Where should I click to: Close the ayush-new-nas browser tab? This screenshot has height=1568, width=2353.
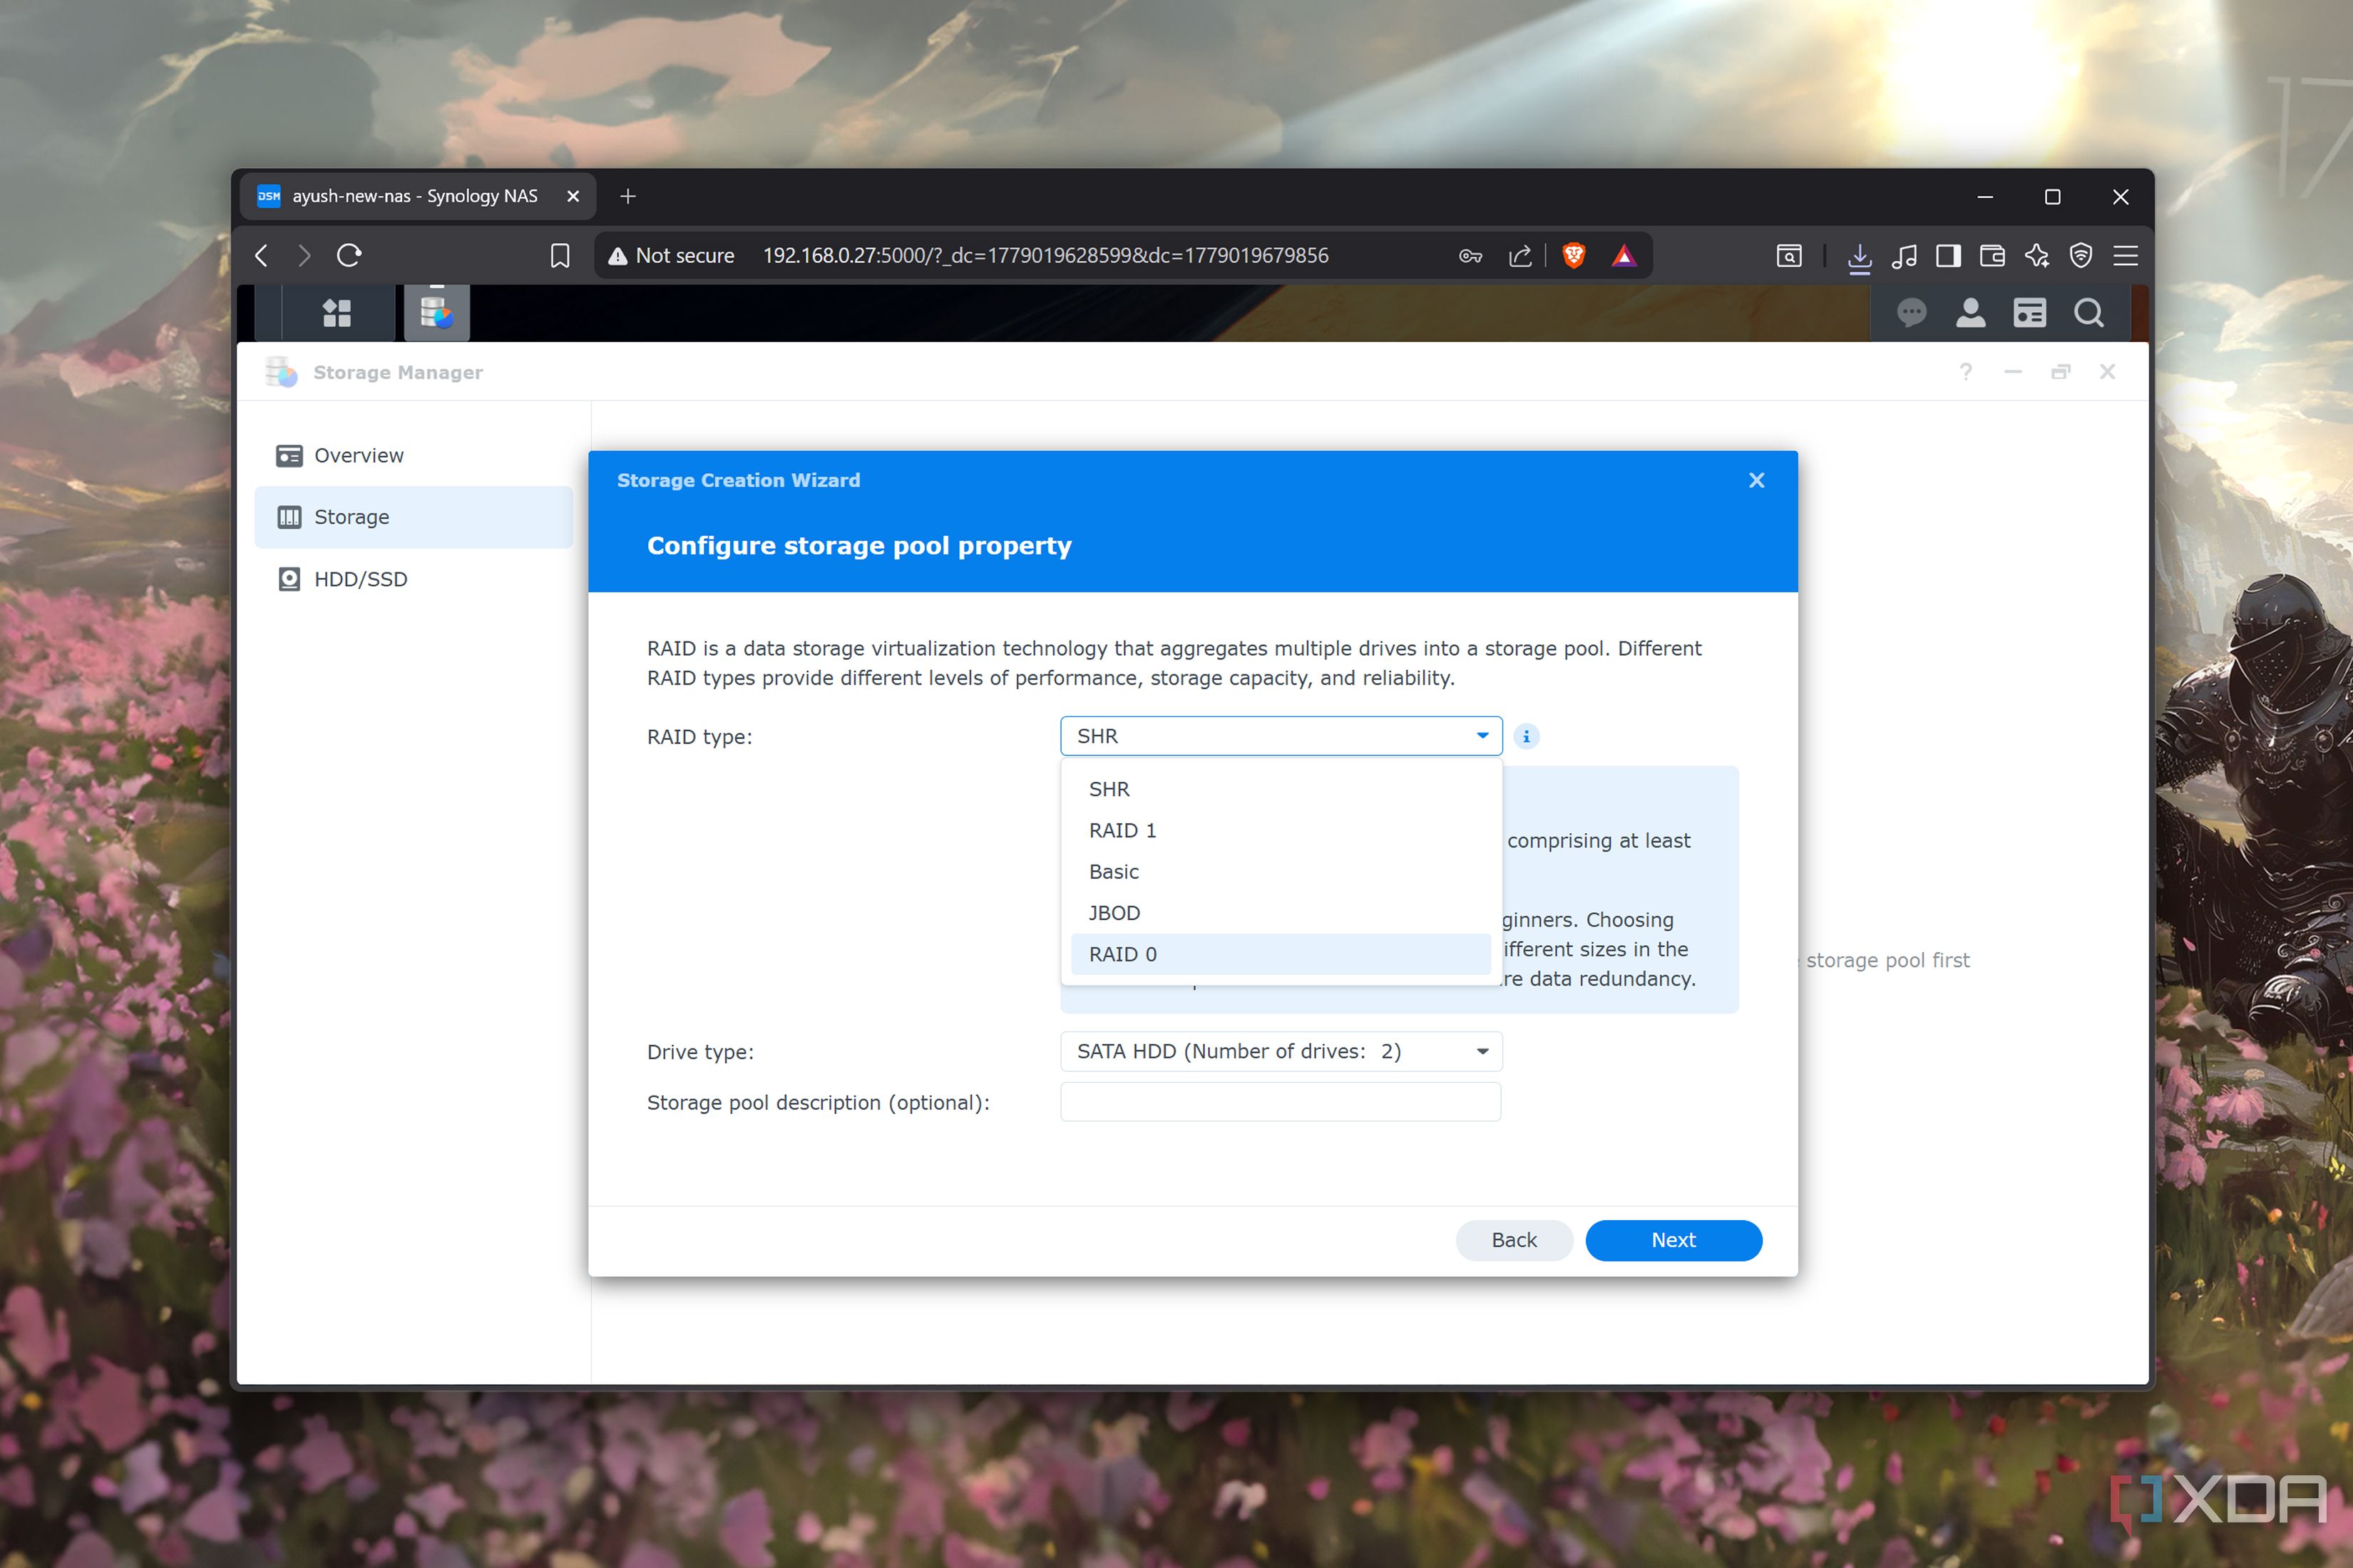[x=573, y=197]
